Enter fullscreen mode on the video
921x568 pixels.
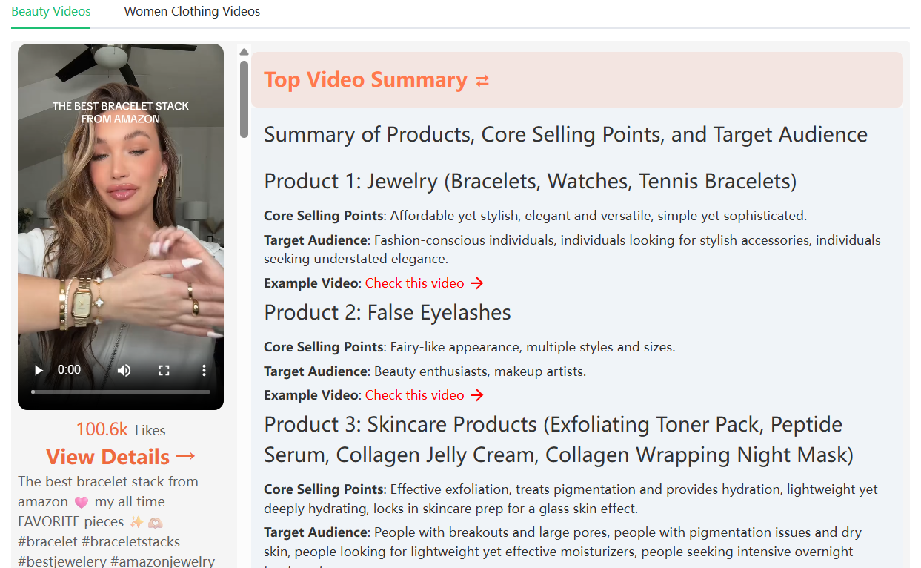point(164,370)
